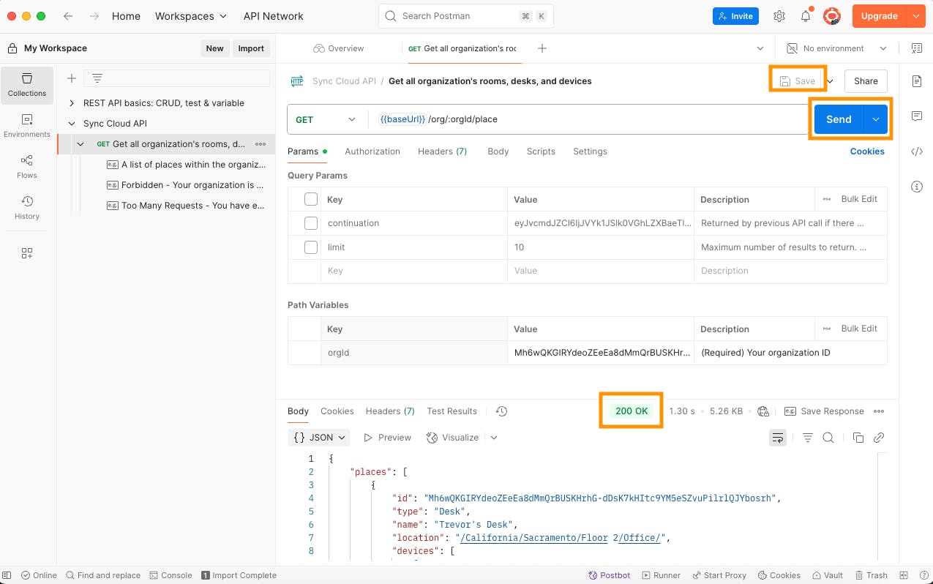Image resolution: width=933 pixels, height=584 pixels.
Task: Toggle the select-all checkbox in Query Params header
Action: [x=311, y=199]
